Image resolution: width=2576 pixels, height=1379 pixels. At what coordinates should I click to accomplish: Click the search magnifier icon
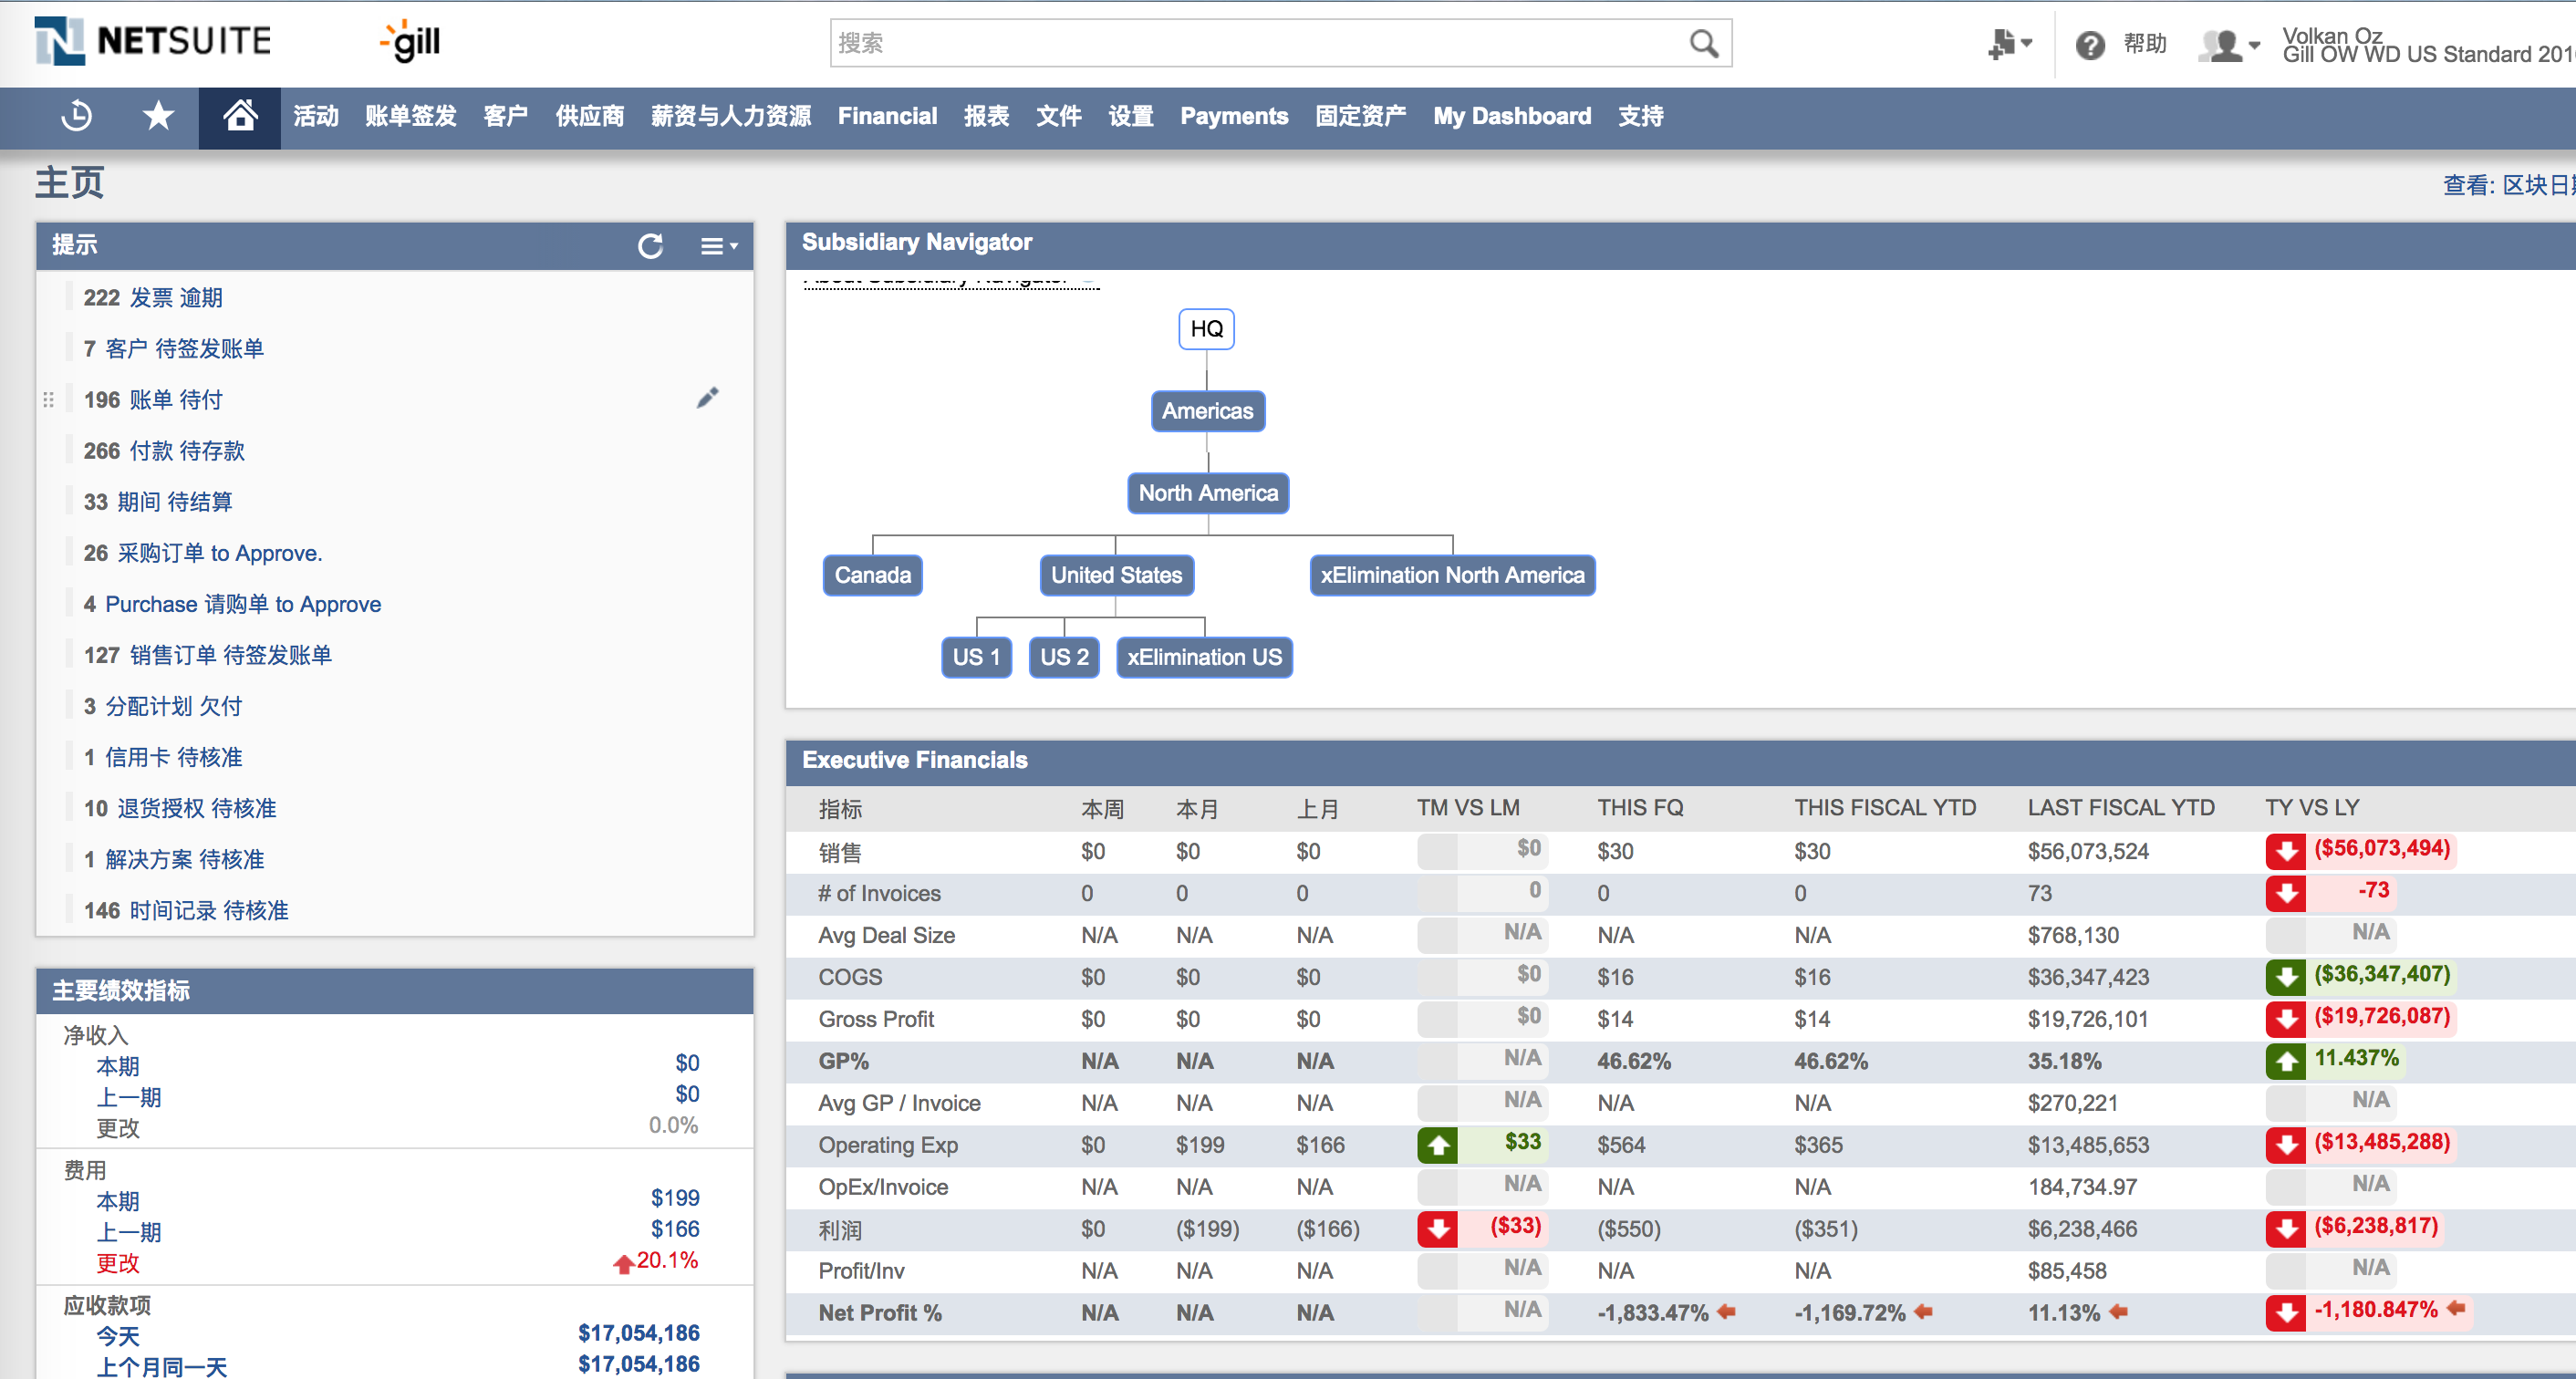pos(1703,44)
